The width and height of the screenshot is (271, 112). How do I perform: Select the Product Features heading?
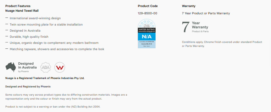point(18,6)
